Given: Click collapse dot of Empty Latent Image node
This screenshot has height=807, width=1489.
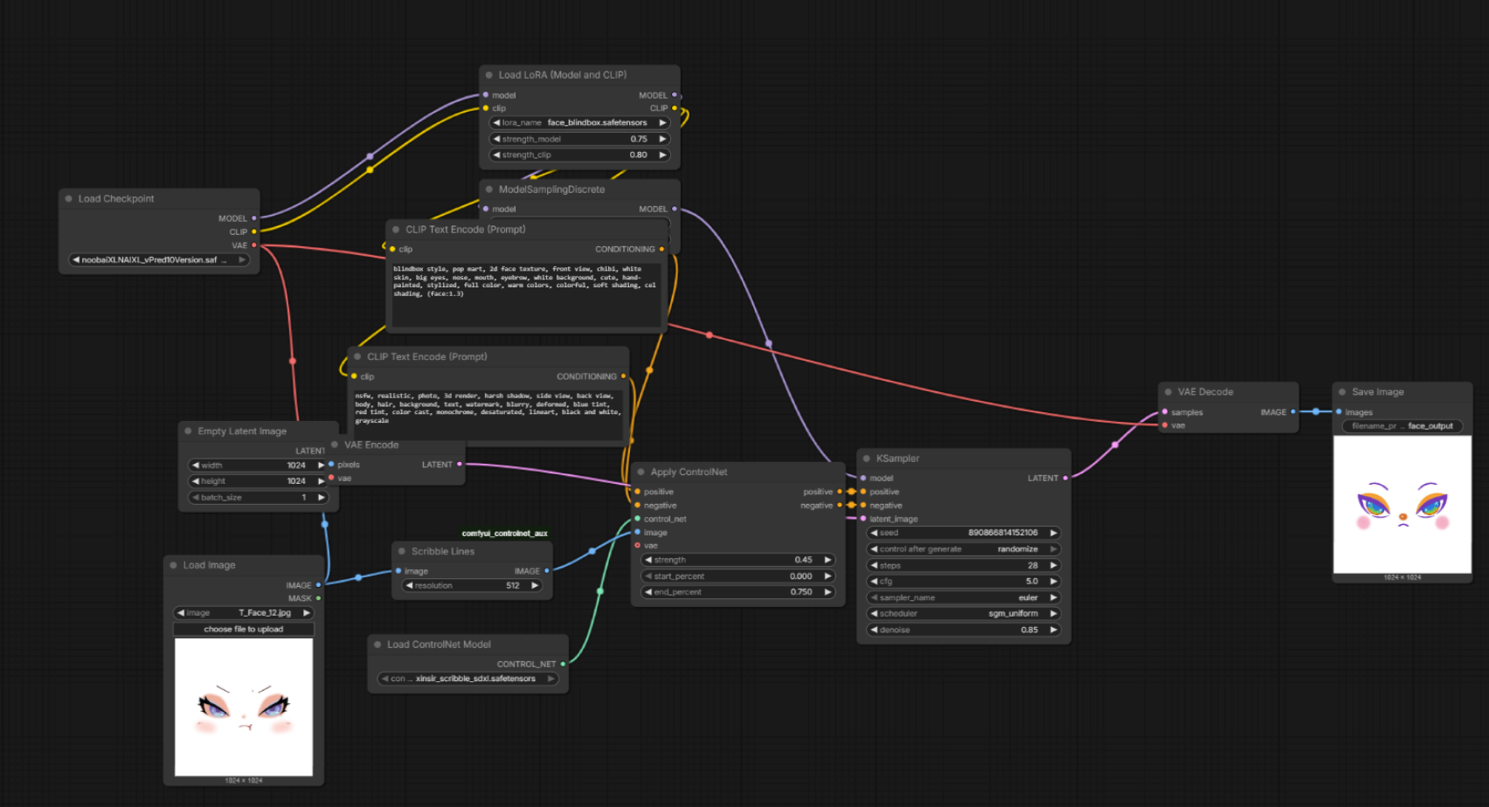Looking at the screenshot, I should coord(188,431).
